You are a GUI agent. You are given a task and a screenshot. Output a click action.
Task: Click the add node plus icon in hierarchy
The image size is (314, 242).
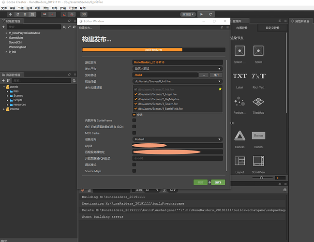3,27
